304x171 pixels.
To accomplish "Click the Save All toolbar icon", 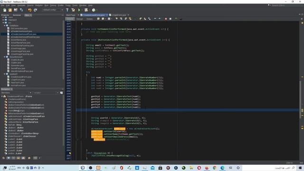I will click(21, 10).
